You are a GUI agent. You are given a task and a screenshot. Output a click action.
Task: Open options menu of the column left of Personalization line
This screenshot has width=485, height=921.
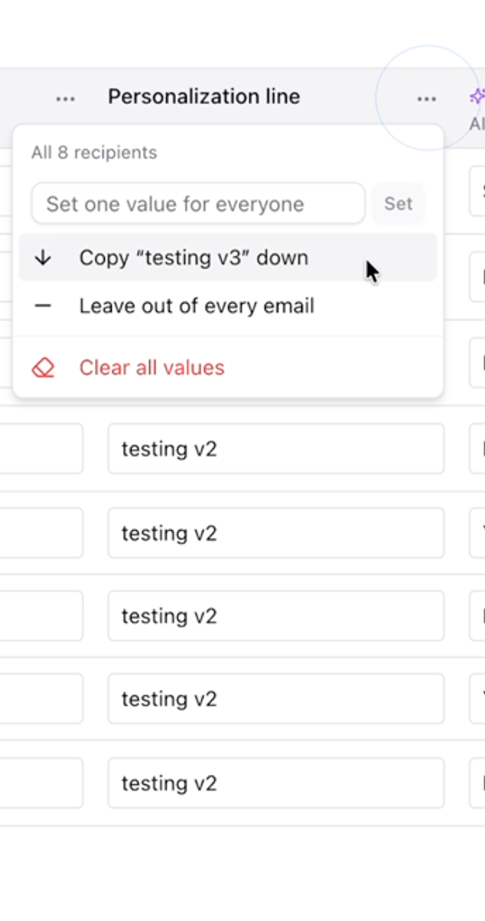pyautogui.click(x=66, y=99)
